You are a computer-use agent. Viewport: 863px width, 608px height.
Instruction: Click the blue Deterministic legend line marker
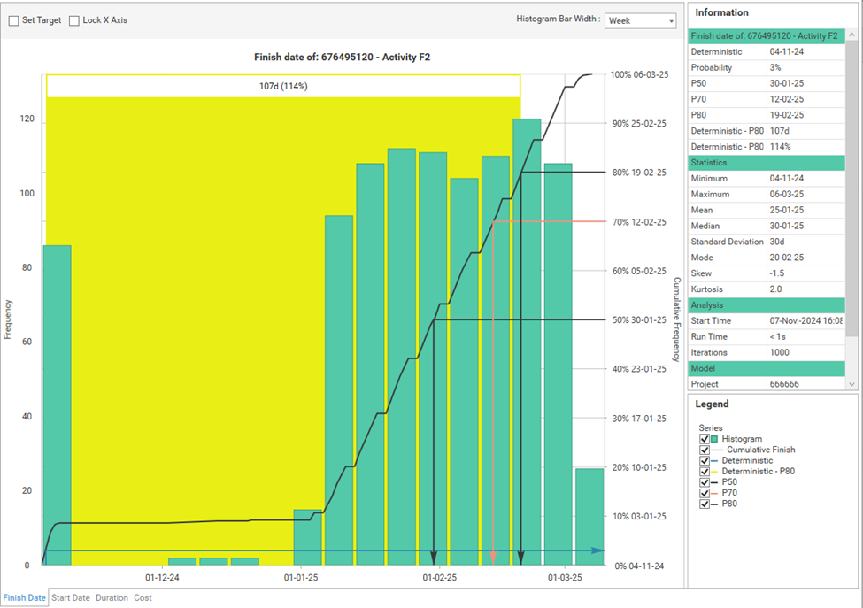pos(716,461)
